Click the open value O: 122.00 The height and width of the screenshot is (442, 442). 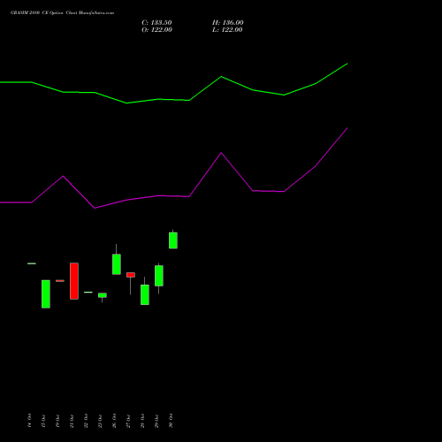click(156, 30)
